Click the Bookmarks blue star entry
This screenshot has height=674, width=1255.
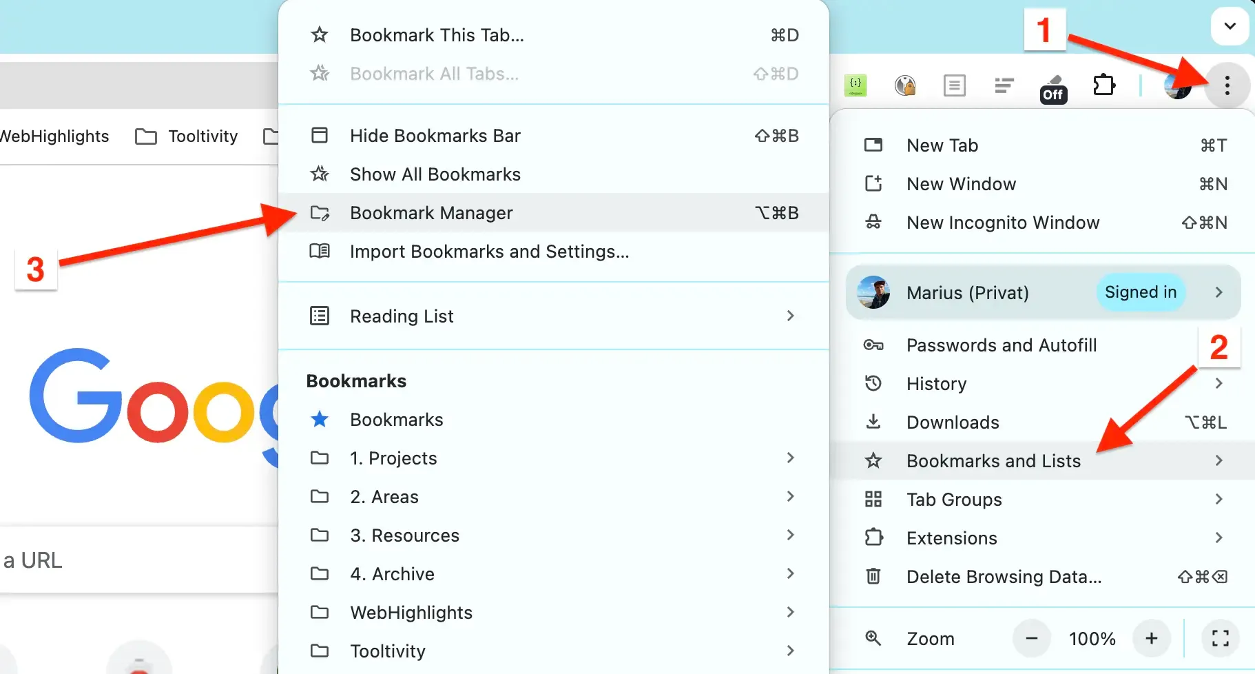(553, 419)
